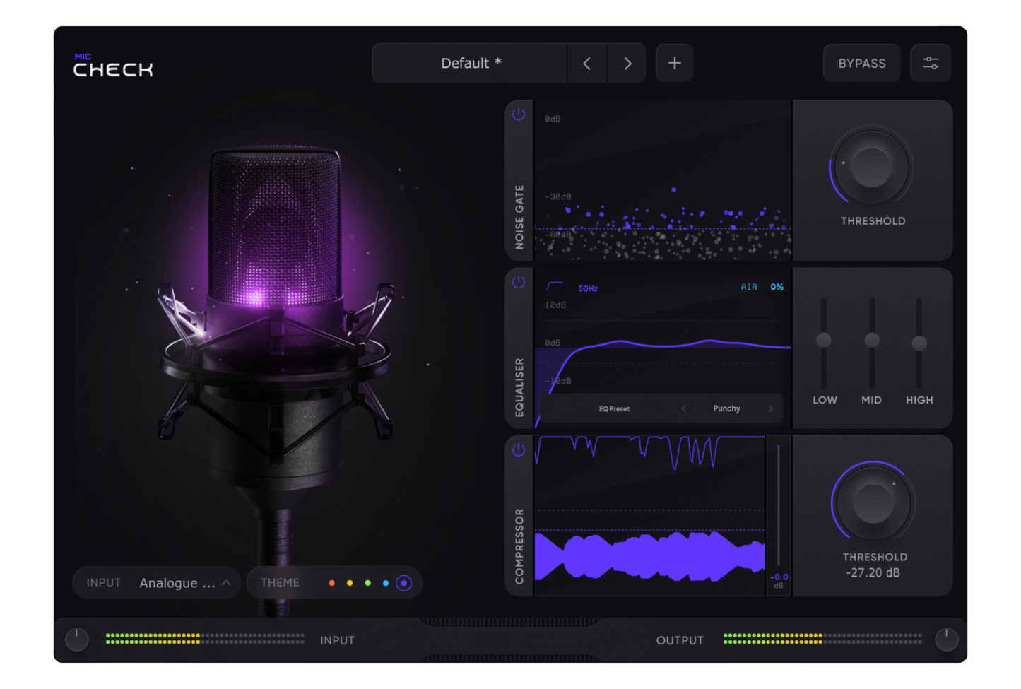Click the input gain knob

point(77,640)
